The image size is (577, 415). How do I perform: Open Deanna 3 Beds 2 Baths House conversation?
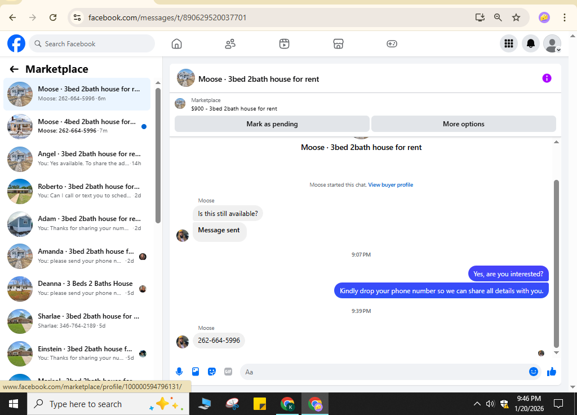(x=77, y=288)
